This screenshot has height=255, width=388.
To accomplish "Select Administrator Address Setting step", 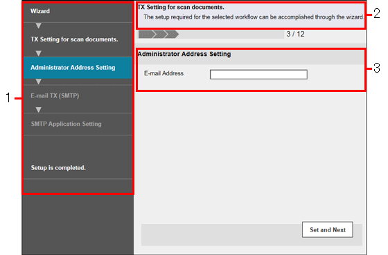I will pyautogui.click(x=78, y=68).
